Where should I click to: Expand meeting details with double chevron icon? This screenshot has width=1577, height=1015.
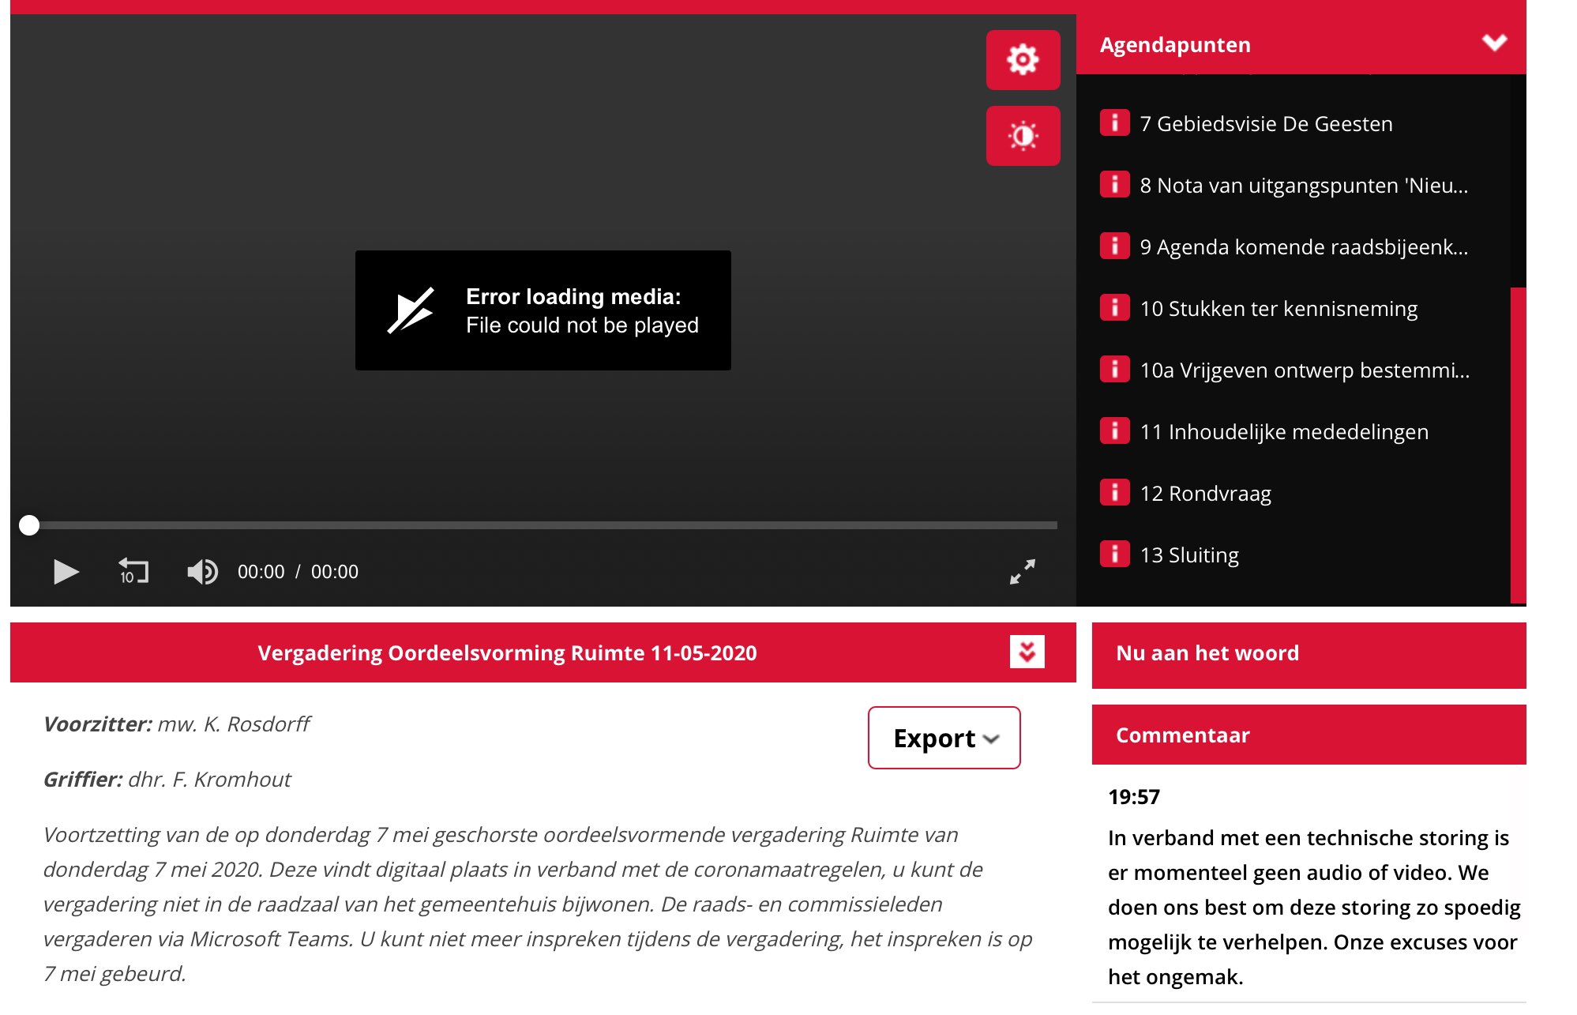pyautogui.click(x=1027, y=652)
